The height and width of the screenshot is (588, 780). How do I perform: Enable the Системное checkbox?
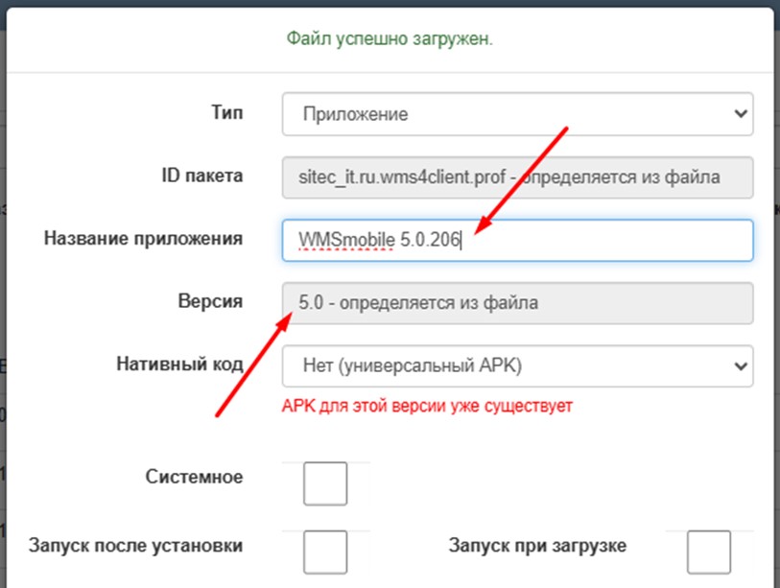324,483
